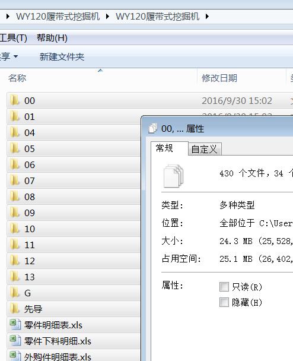This screenshot has height=361, width=293.
Task: Click the multiple-files icon in properties dialog
Action: pos(173,176)
